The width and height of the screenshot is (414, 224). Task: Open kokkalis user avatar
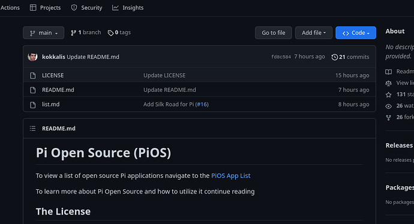click(32, 57)
